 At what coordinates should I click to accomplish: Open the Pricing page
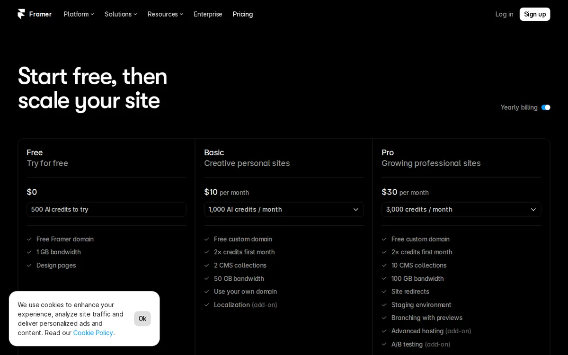(x=243, y=14)
